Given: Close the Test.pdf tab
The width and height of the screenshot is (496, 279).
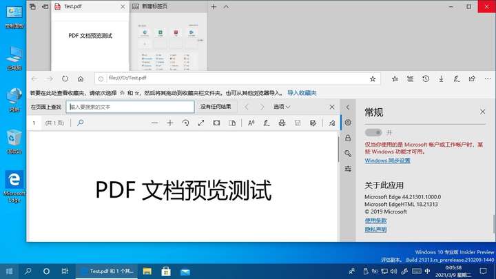Looking at the screenshot, I should pyautogui.click(x=123, y=7).
